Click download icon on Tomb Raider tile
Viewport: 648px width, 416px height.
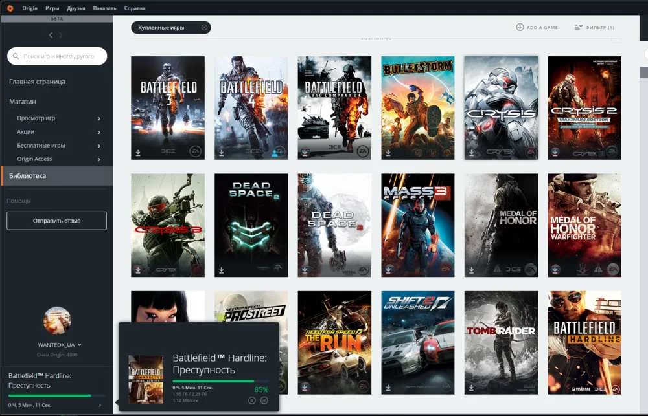[x=472, y=388]
